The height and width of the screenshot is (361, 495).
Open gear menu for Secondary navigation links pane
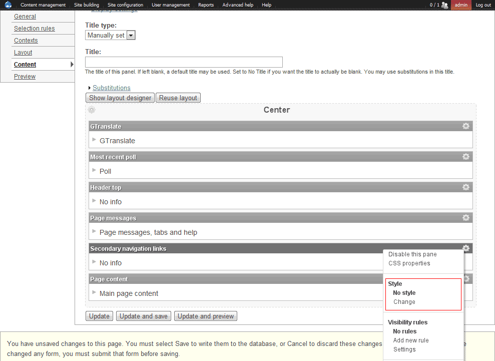(465, 248)
